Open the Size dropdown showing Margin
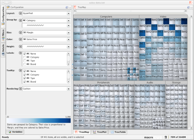The width and height of the screenshot is (194, 140). pyautogui.click(x=68, y=32)
